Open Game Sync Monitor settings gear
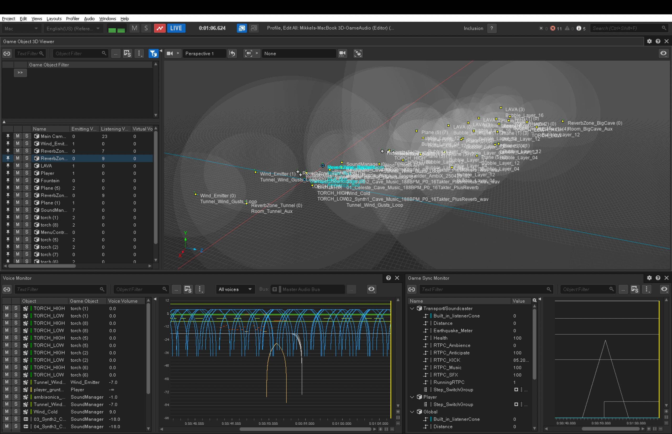The image size is (672, 434). pos(649,278)
